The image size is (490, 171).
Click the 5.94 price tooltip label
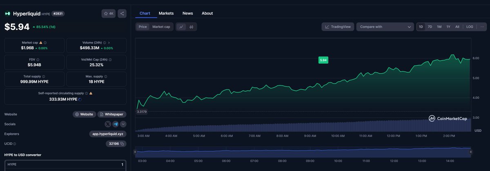323,60
